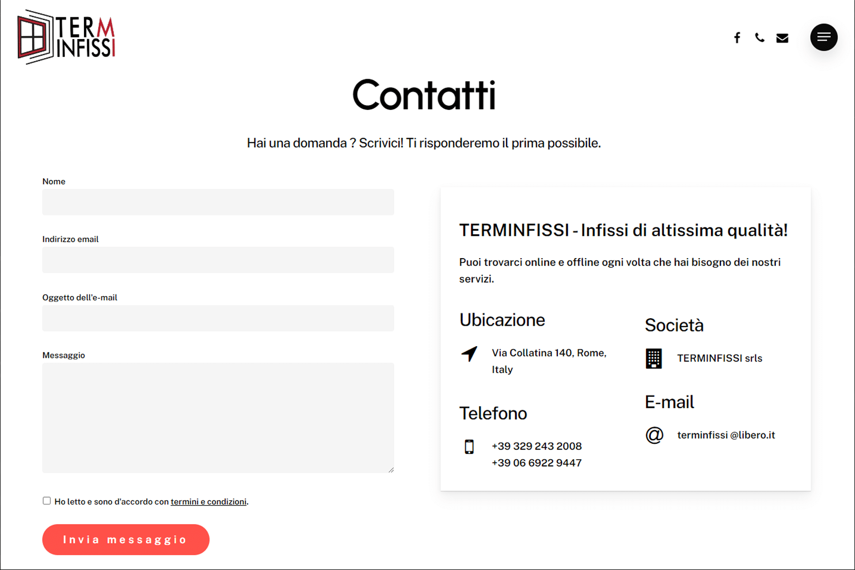855x570 pixels.
Task: Click the Terminfissi logo
Action: [66, 37]
